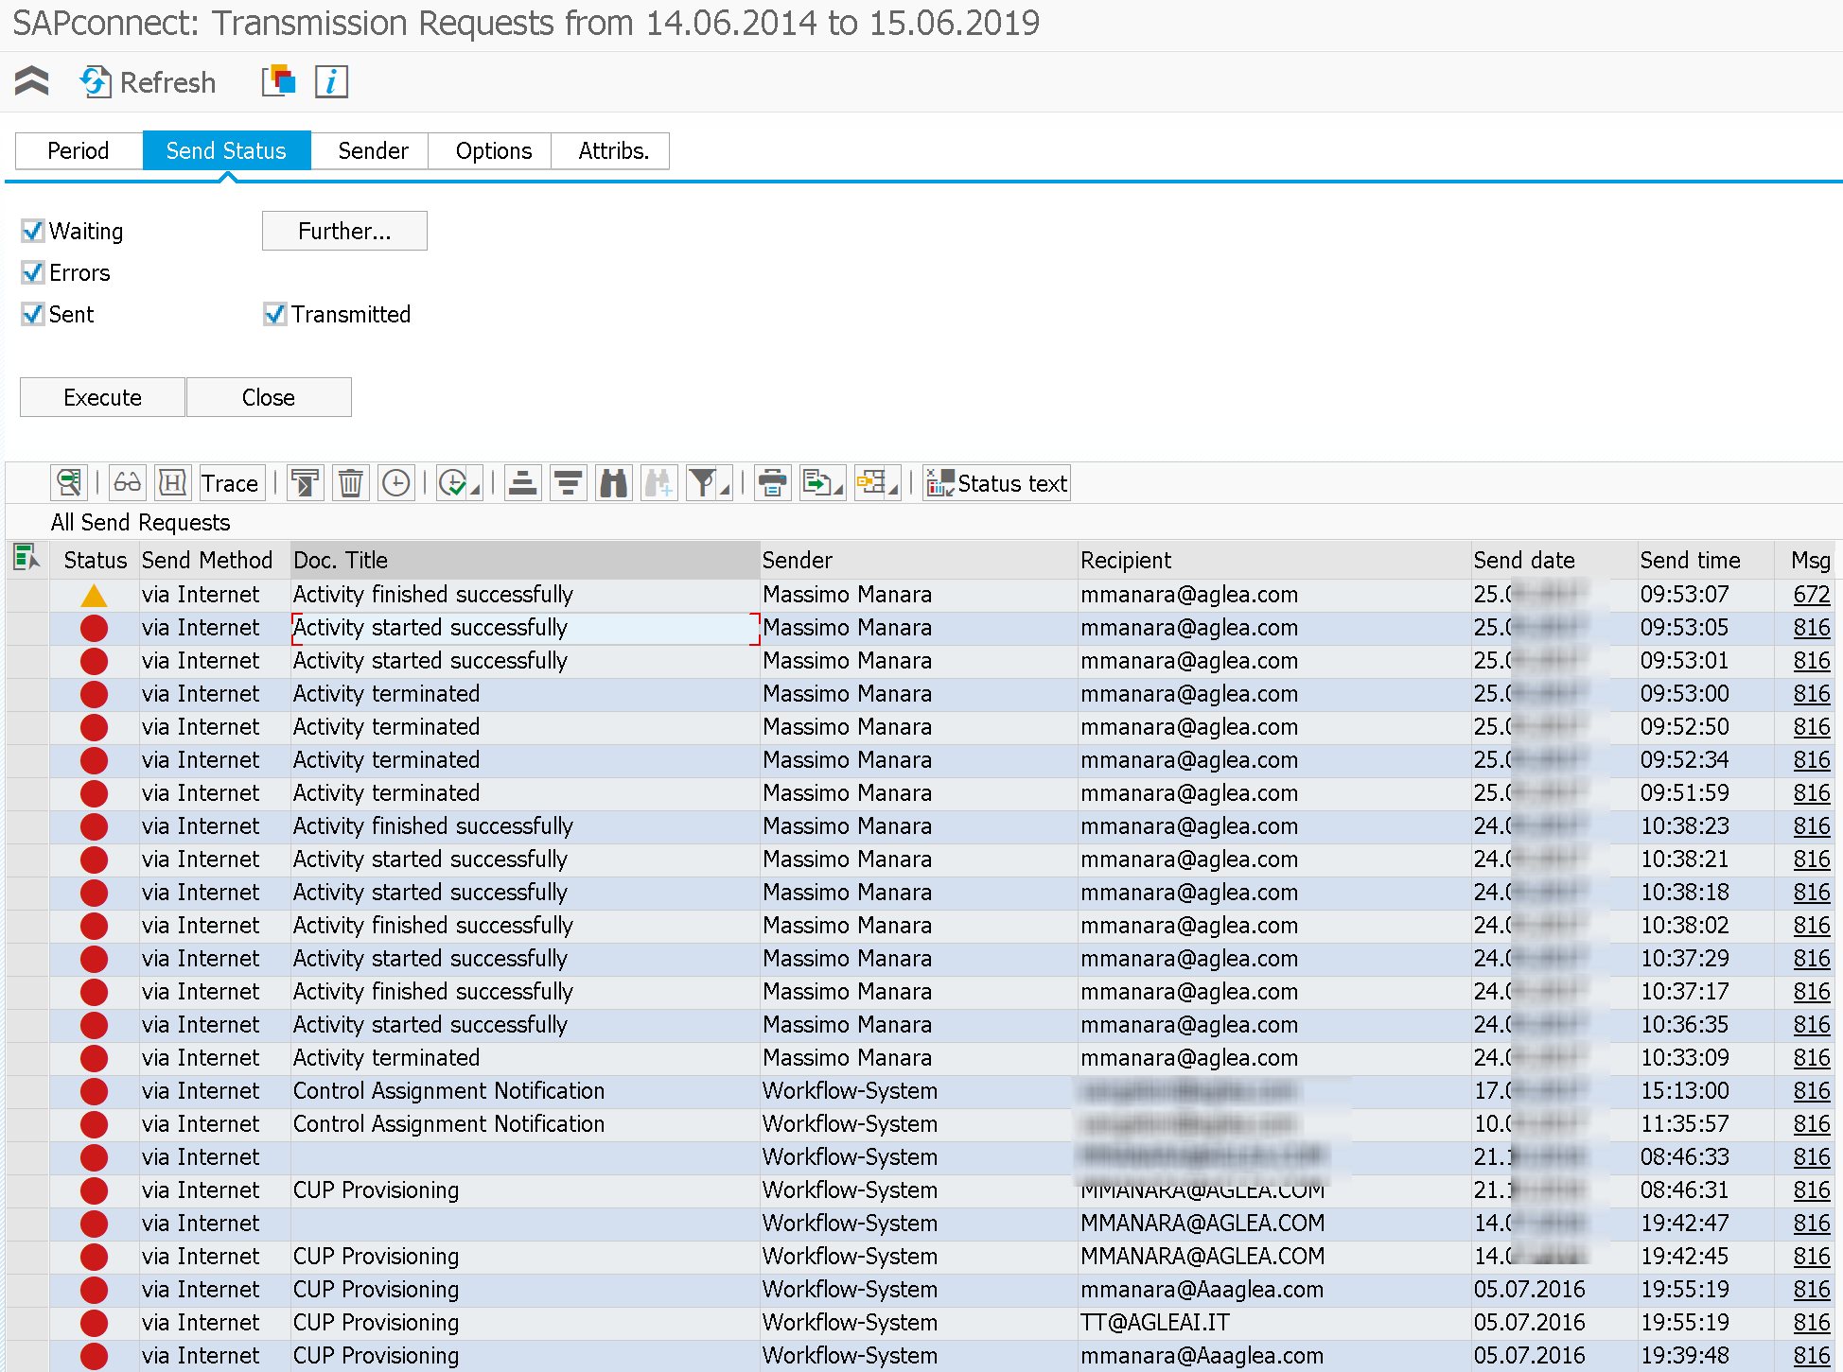
Task: Click recipient TT@AGLEAI.IT cell
Action: [1274, 1323]
